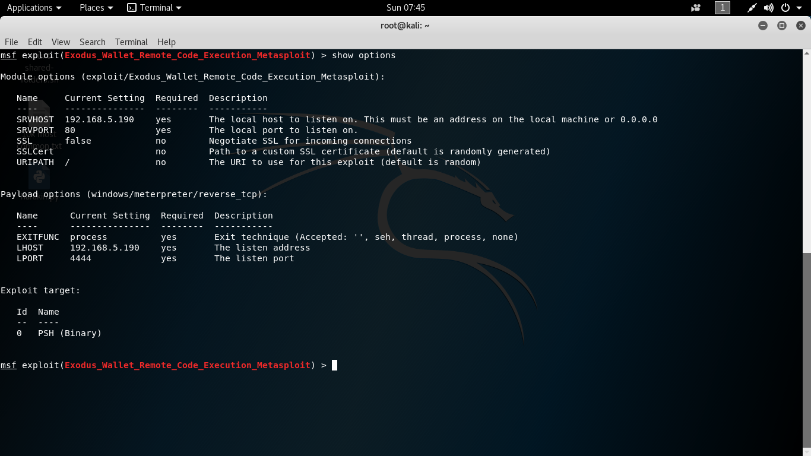Click the power icon in the top bar
This screenshot has height=456, width=811.
(x=785, y=8)
